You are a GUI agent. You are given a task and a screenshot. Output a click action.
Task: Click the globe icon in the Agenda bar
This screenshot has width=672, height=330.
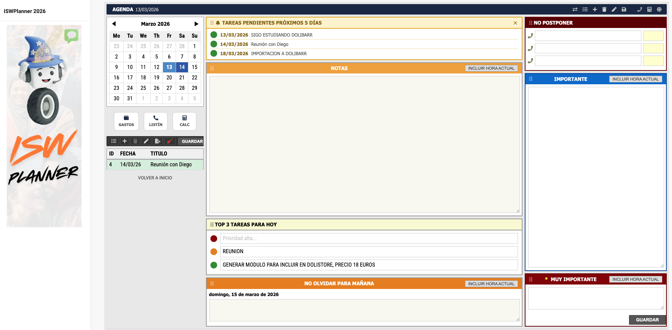(659, 9)
